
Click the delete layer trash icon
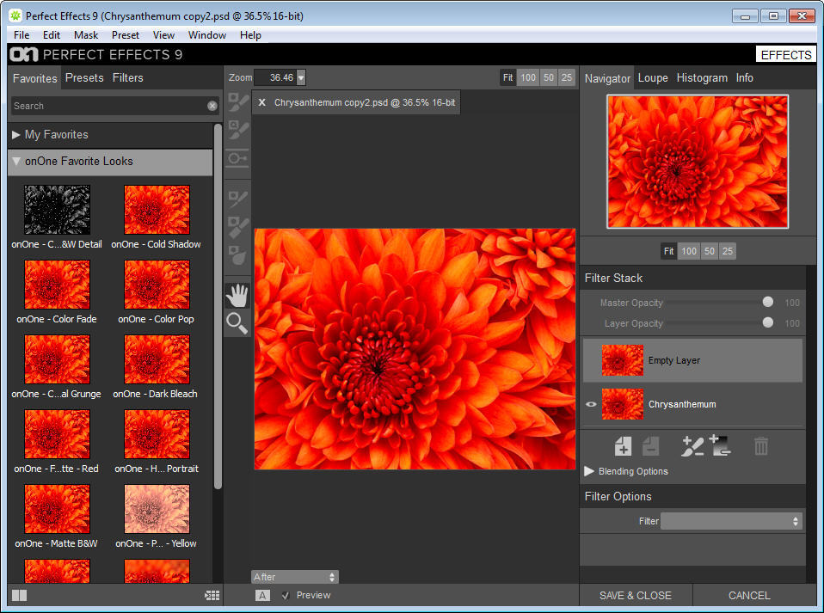coord(760,446)
